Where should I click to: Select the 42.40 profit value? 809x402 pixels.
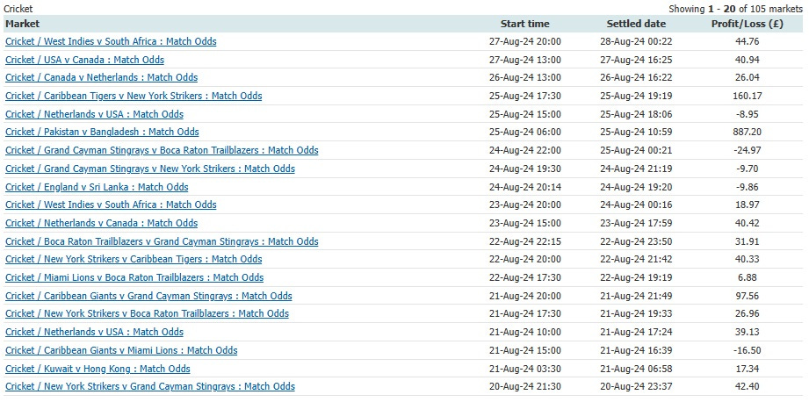pos(748,386)
